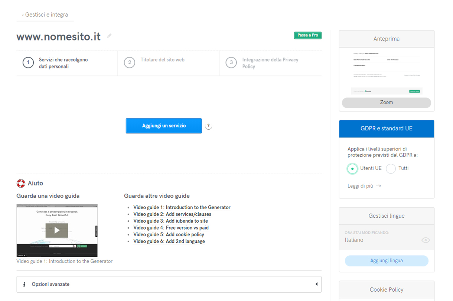The image size is (453, 301).
Task: Open the Titolare del sito web step
Action: tap(169, 63)
